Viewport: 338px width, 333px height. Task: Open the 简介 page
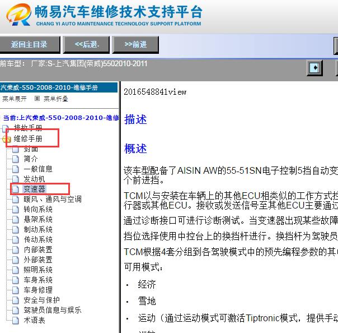click(31, 159)
